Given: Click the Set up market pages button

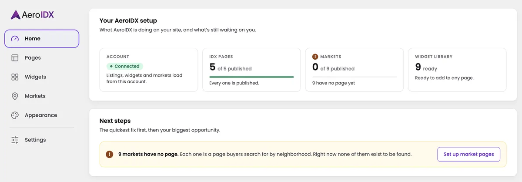Looking at the screenshot, I should click(x=468, y=154).
